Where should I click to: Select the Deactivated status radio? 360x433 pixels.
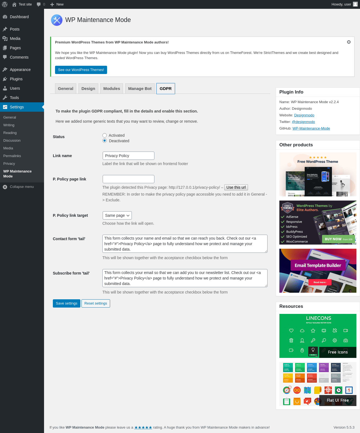coord(105,141)
